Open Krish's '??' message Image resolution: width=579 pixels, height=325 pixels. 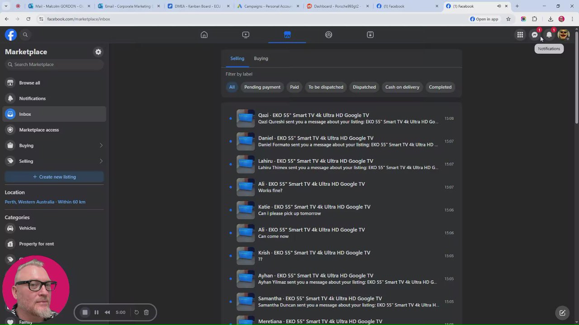click(342, 256)
